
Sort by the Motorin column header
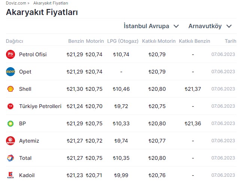pos(95,41)
